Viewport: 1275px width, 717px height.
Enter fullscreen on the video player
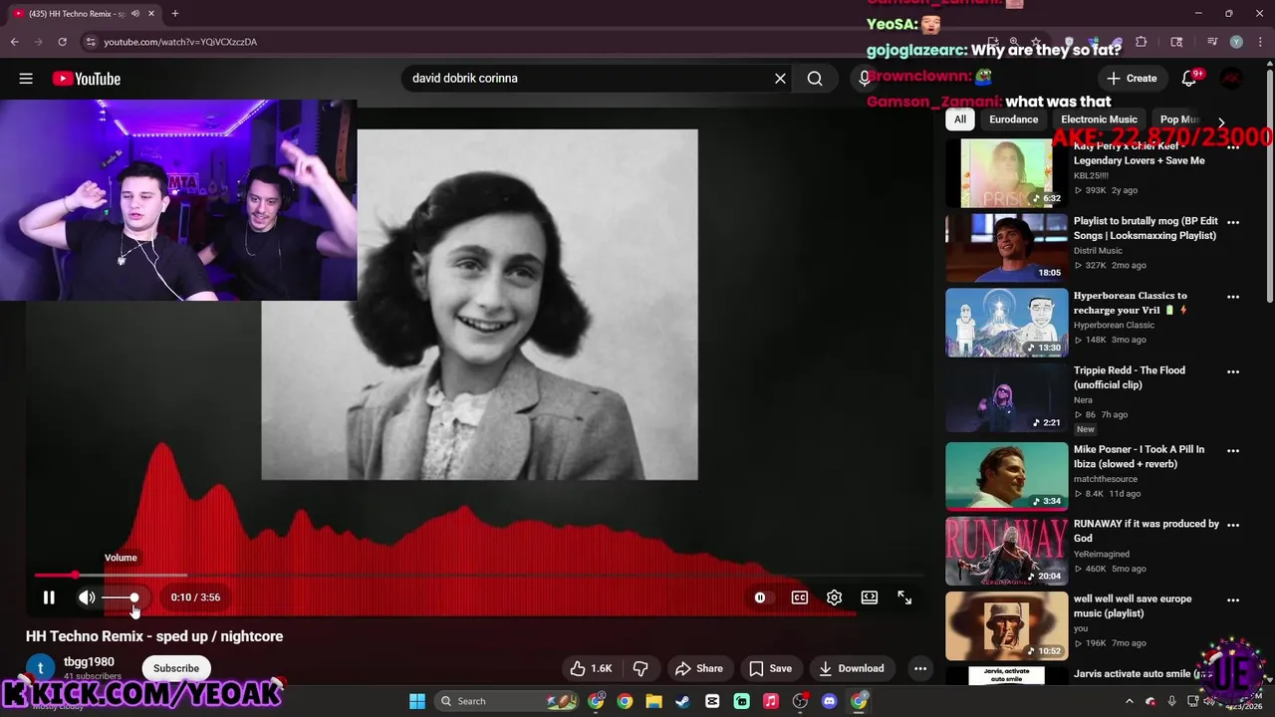point(904,597)
